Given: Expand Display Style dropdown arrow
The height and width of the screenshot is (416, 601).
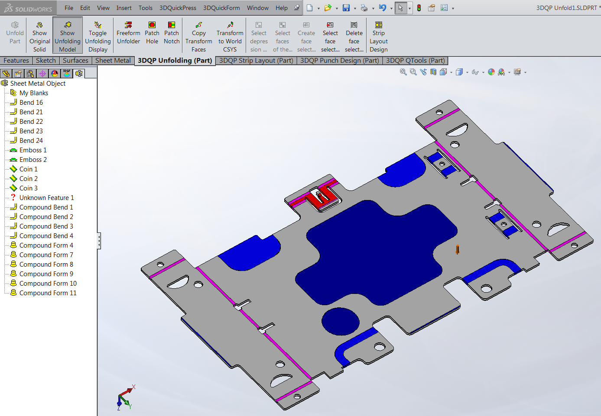Looking at the screenshot, I should (467, 73).
